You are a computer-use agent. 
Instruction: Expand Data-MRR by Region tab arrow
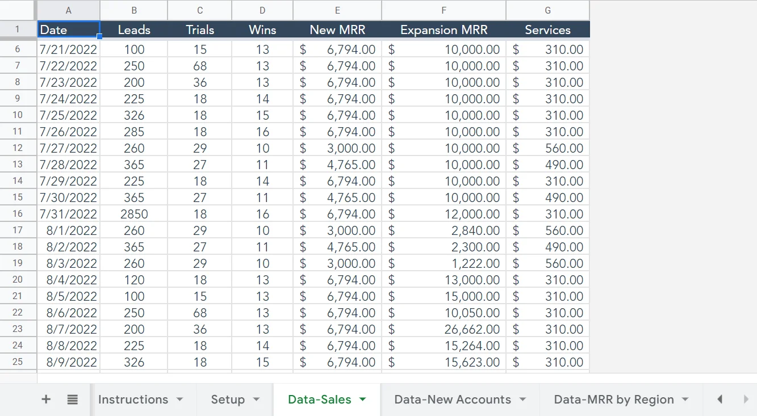pos(685,400)
